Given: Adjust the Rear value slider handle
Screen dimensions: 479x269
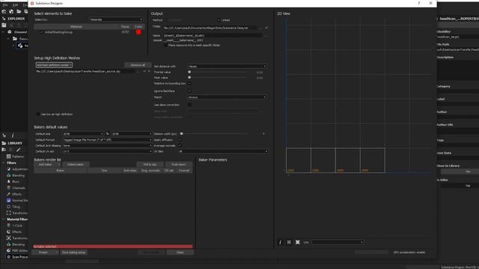Looking at the screenshot, I should [189, 78].
